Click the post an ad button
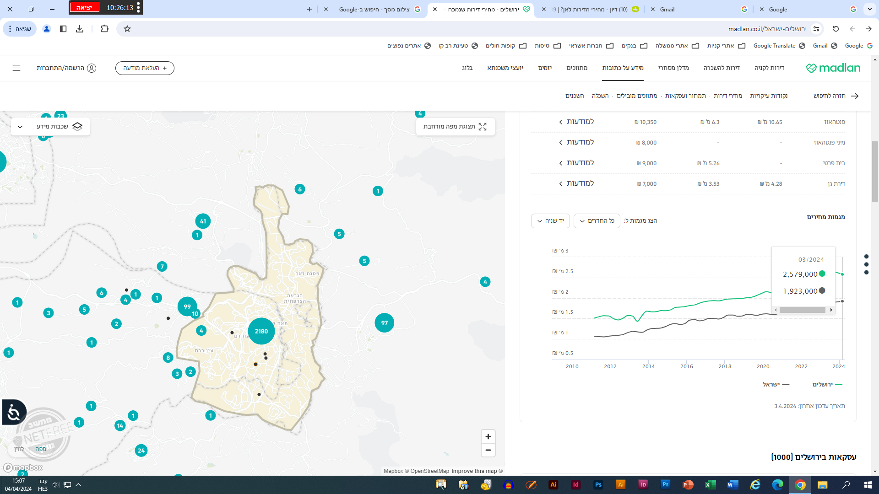 pos(145,68)
